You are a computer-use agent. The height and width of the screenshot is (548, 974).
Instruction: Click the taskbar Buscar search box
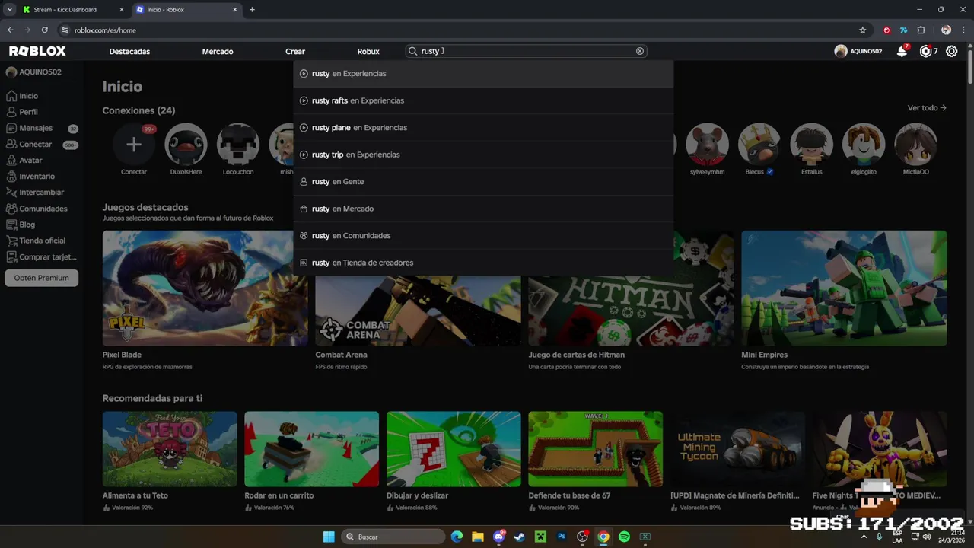point(393,537)
